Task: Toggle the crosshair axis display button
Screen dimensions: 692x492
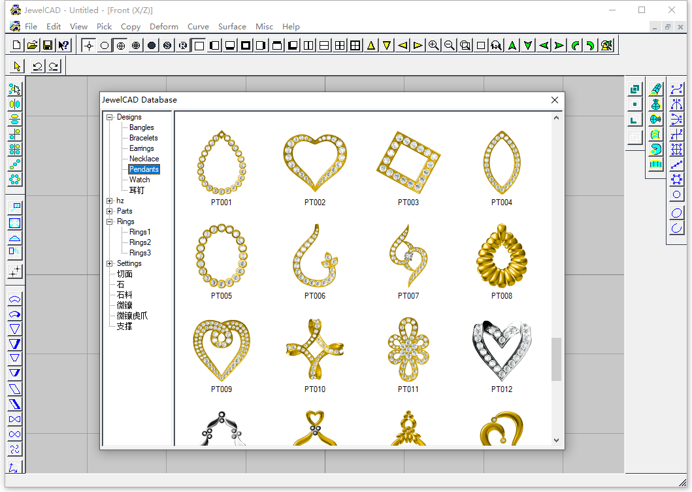Action: click(89, 45)
